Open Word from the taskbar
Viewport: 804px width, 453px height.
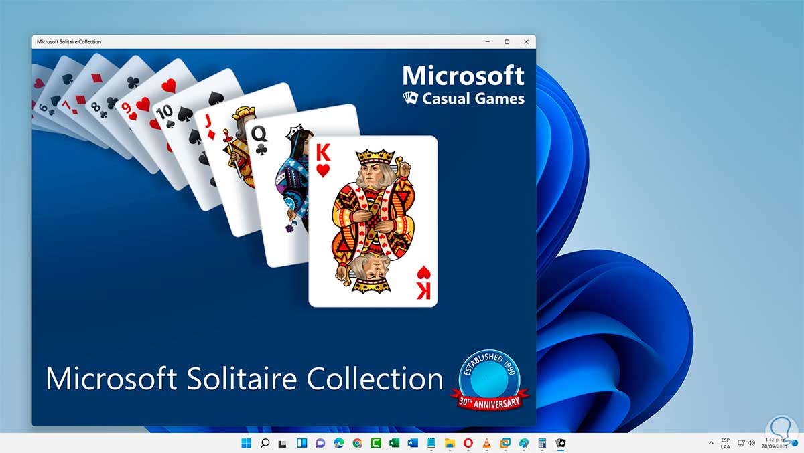[x=413, y=443]
